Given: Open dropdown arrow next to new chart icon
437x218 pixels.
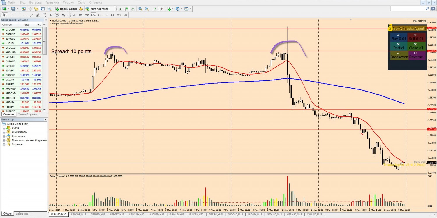Looking at the screenshot, I should (x=8, y=9).
